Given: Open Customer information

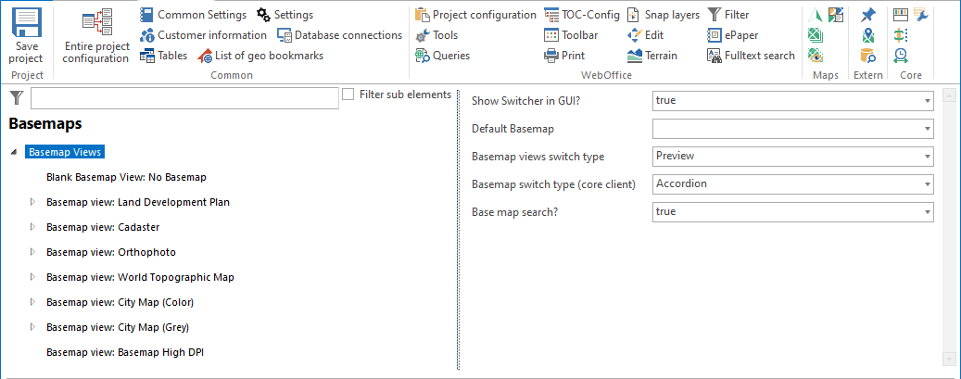Looking at the screenshot, I should pyautogui.click(x=203, y=35).
